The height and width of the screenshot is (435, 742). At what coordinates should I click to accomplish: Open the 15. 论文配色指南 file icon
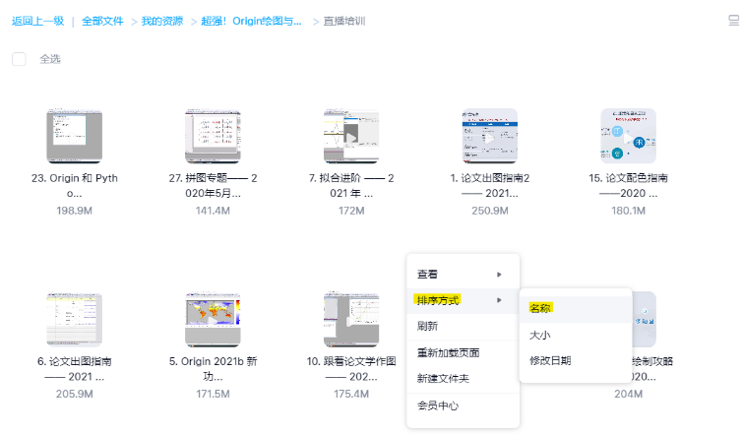[x=628, y=136]
